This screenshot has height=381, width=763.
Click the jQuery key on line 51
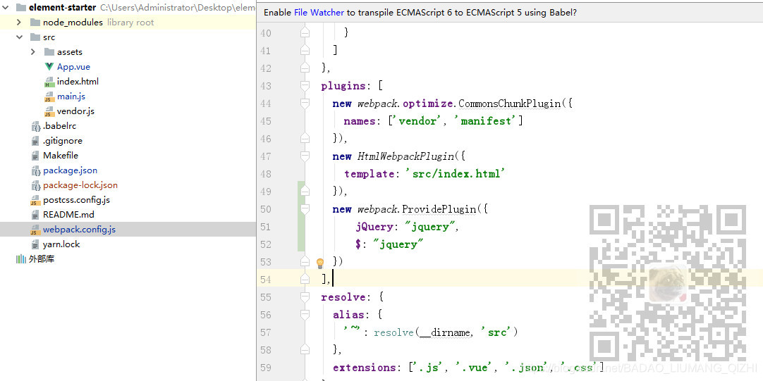pyautogui.click(x=374, y=227)
